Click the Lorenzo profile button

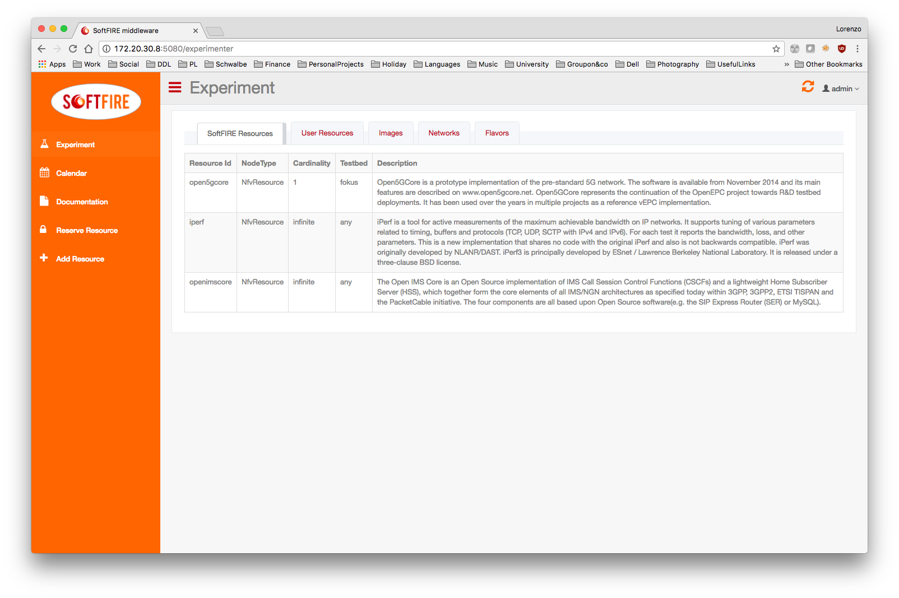[x=849, y=29]
